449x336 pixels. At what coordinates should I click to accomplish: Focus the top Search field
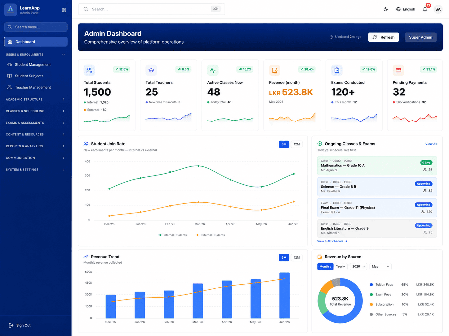coord(151,9)
